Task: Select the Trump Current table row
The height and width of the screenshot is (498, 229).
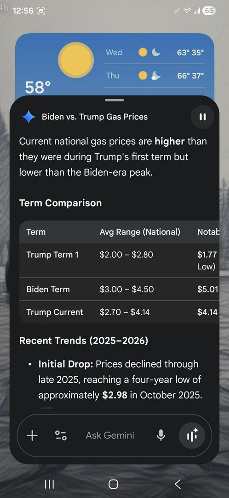Action: [x=119, y=312]
